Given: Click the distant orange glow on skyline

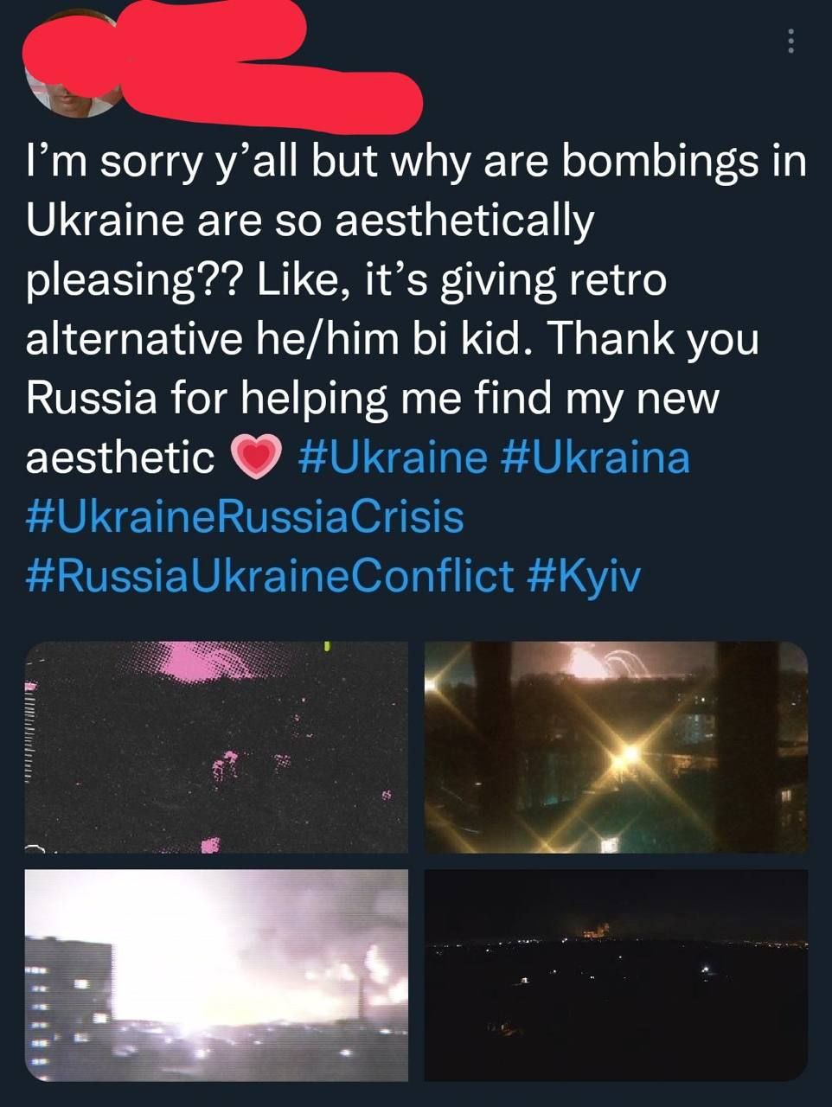Looking at the screenshot, I should tap(592, 931).
